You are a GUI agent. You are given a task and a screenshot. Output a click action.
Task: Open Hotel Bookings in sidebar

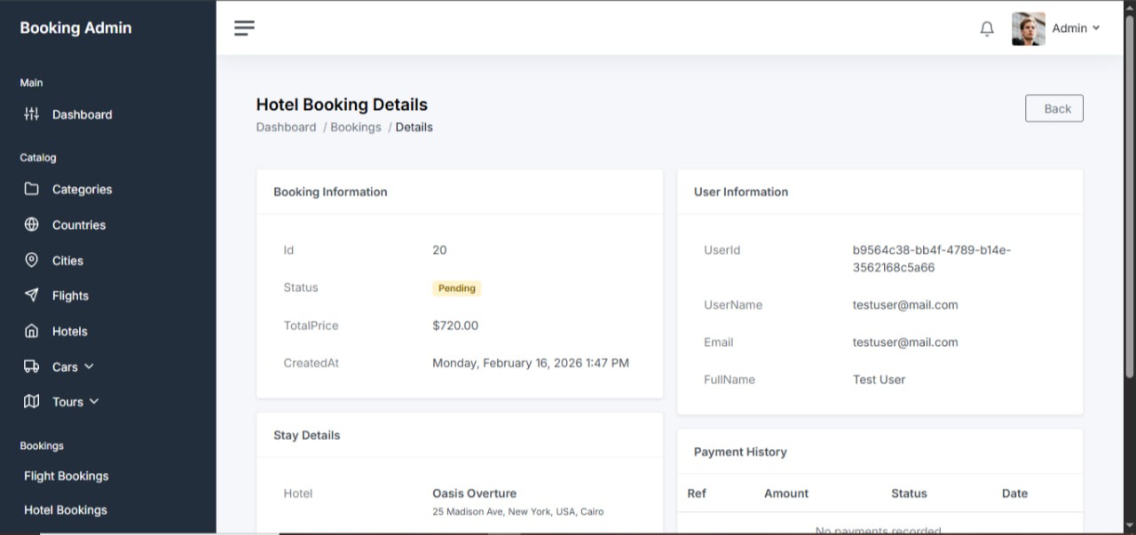[x=66, y=510]
